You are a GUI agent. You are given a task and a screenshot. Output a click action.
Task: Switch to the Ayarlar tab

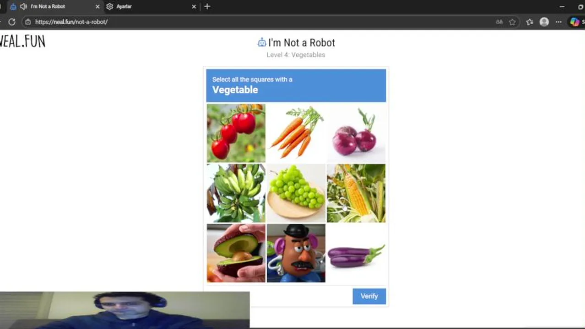151,6
